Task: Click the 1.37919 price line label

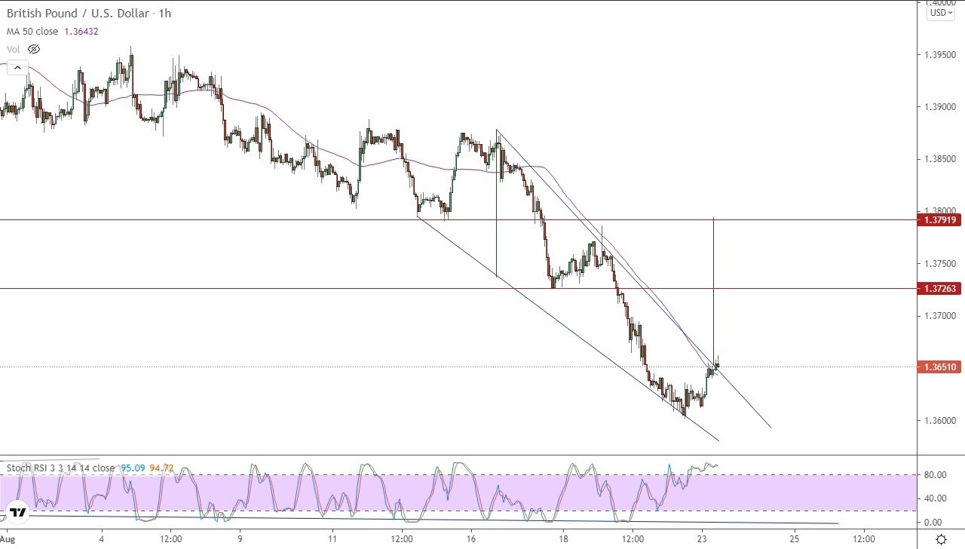Action: pyautogui.click(x=939, y=220)
